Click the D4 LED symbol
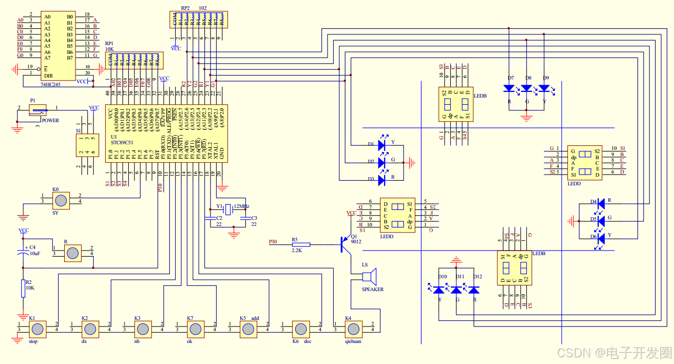674x364 pixels. tap(601, 204)
